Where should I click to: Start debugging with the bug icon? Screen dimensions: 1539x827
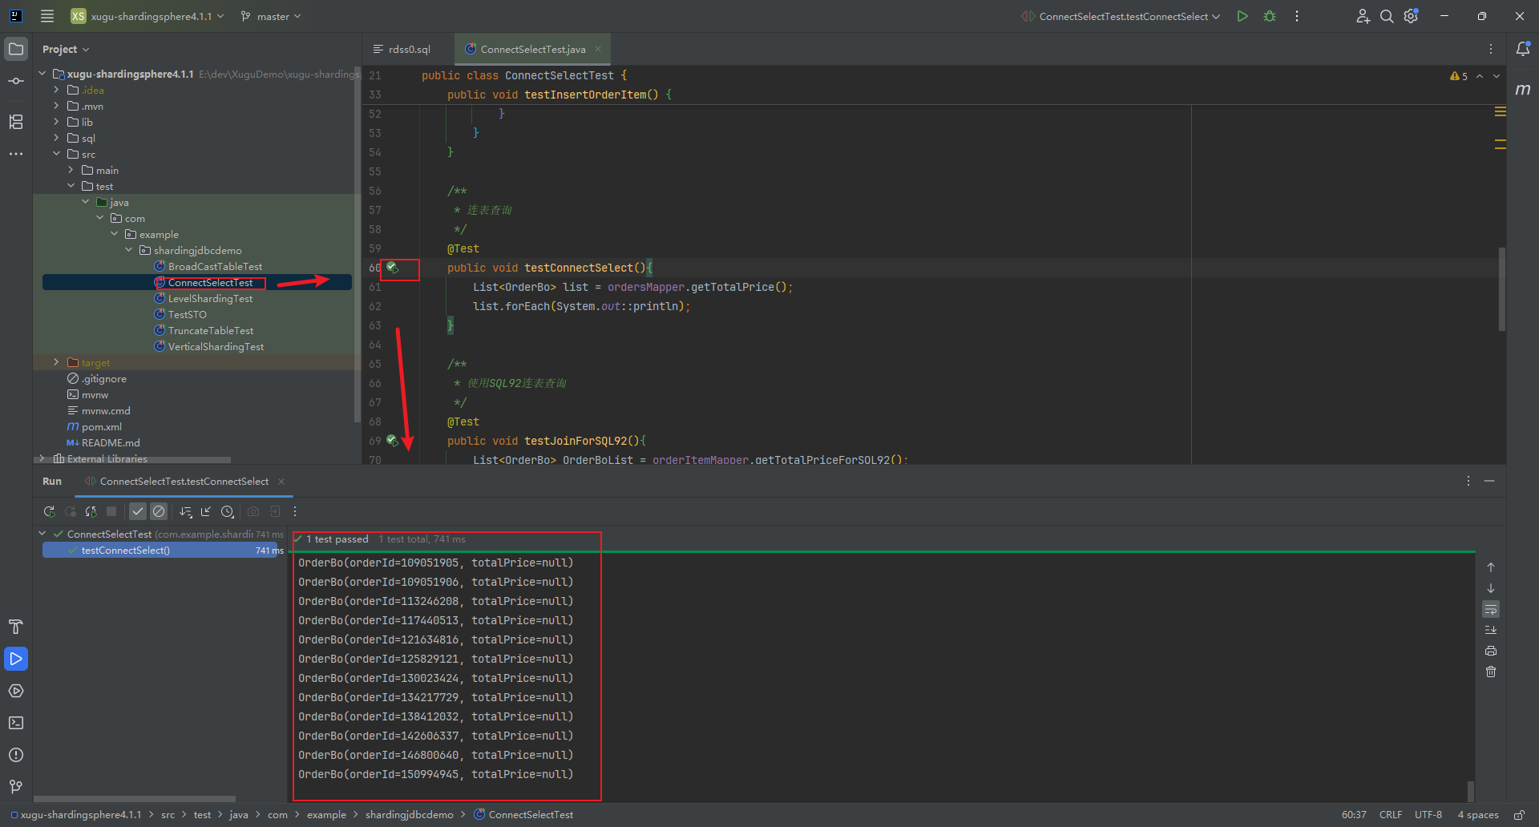point(1270,16)
